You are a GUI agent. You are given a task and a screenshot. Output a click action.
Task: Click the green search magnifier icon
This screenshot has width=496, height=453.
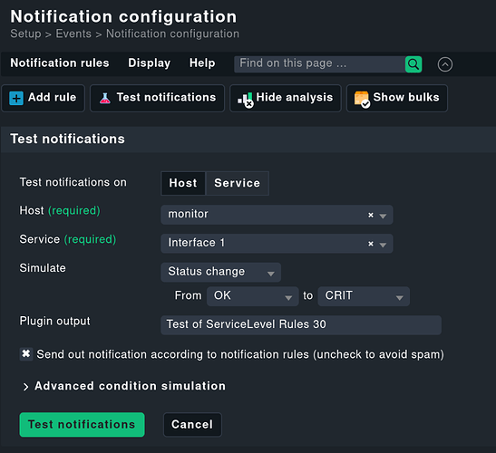pos(413,64)
